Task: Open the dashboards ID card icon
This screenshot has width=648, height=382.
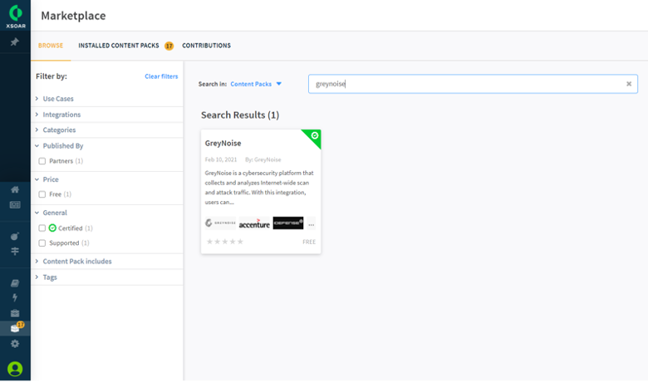Action: tap(15, 205)
